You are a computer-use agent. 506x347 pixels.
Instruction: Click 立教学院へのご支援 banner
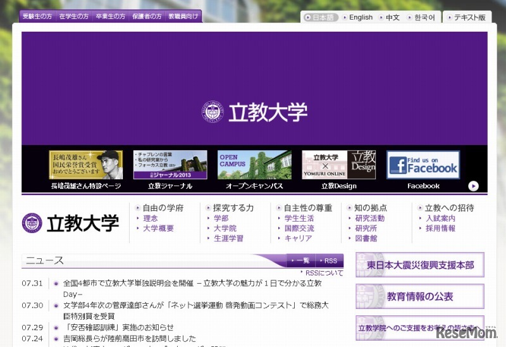tap(420, 328)
